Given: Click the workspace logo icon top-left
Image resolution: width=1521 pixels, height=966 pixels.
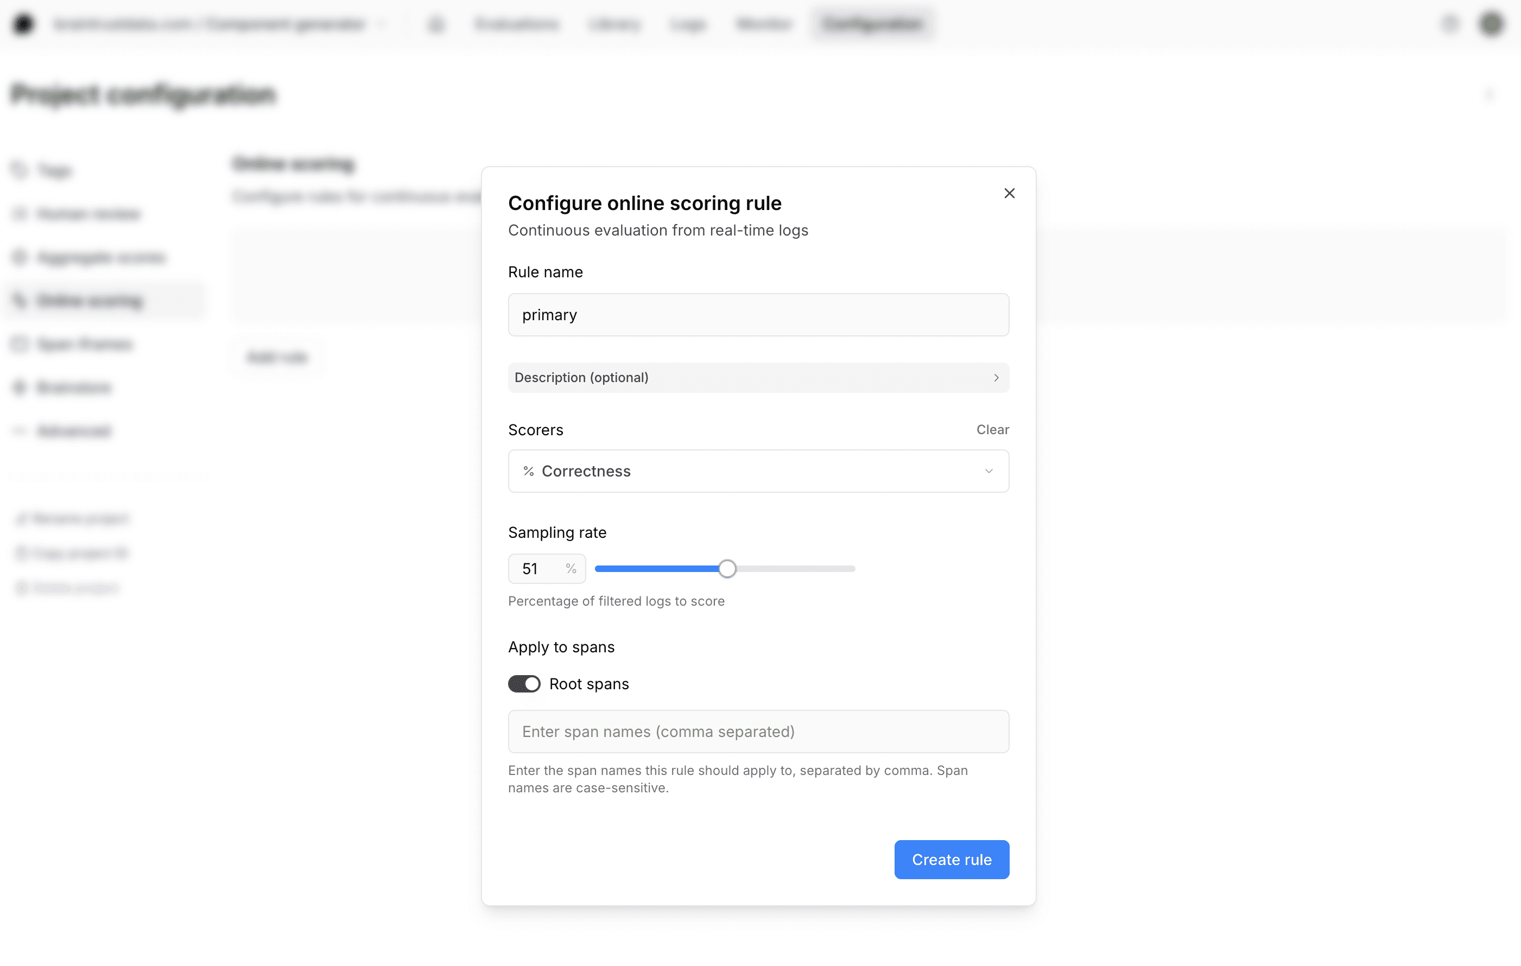Looking at the screenshot, I should coord(24,23).
